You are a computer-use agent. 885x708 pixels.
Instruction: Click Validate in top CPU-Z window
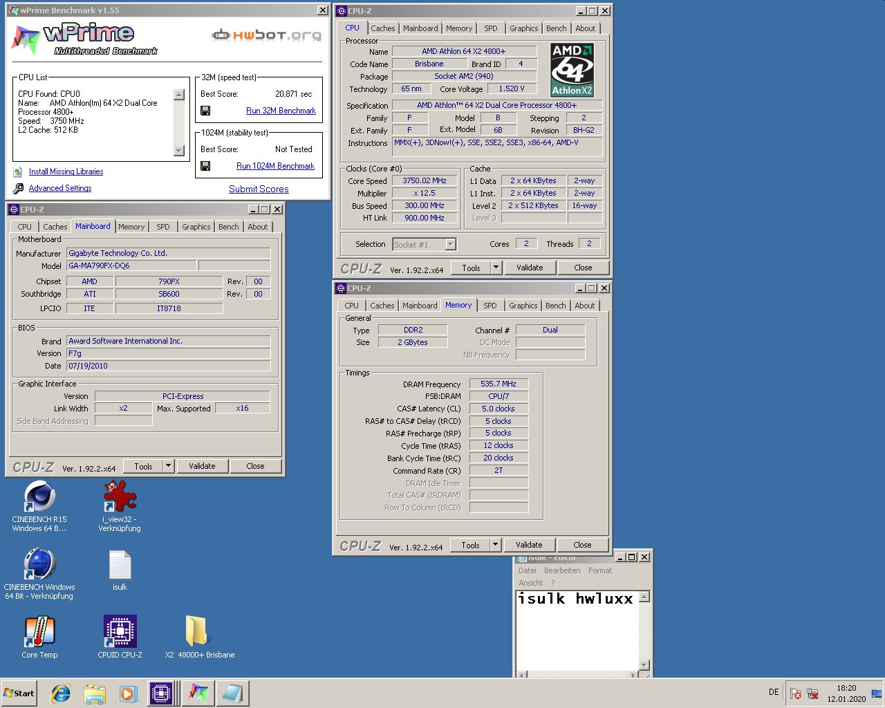530,268
